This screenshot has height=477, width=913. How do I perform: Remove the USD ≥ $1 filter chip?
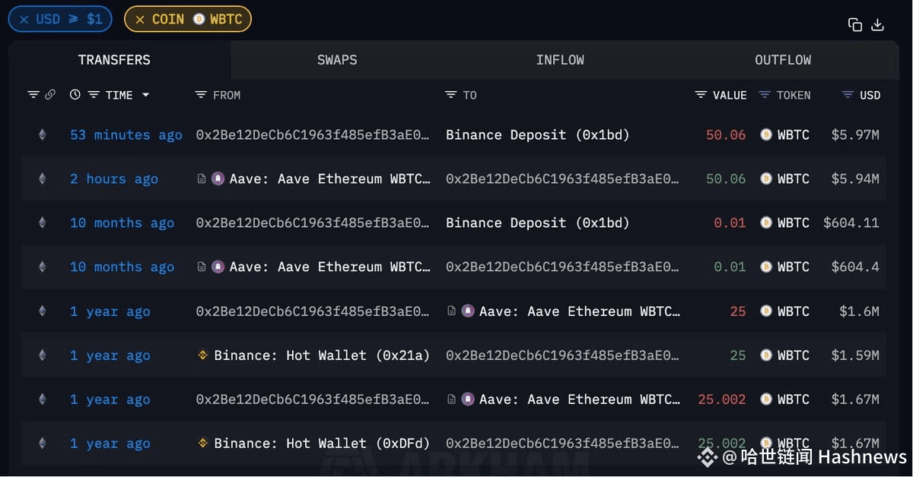tap(24, 19)
